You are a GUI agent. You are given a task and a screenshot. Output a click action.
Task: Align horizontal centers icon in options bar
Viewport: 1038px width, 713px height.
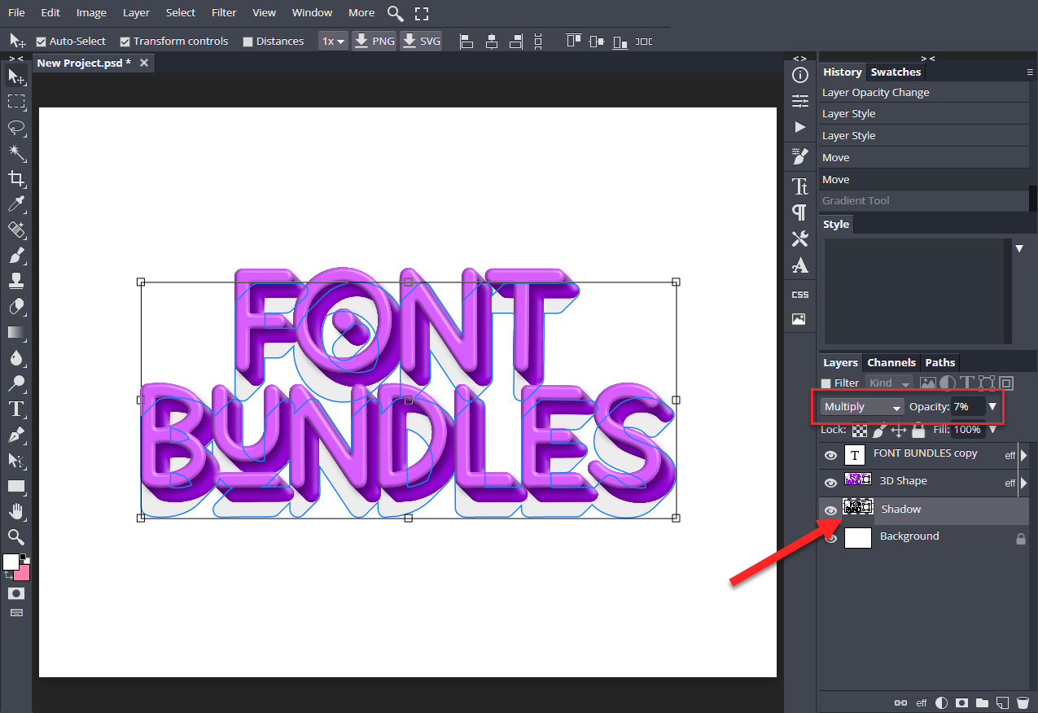point(491,42)
